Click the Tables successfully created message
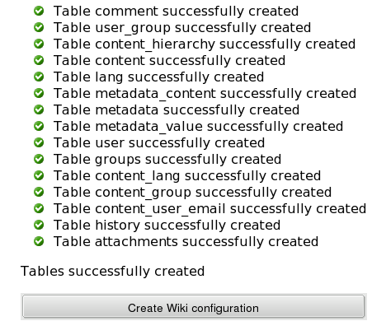386x335 pixels. [112, 272]
